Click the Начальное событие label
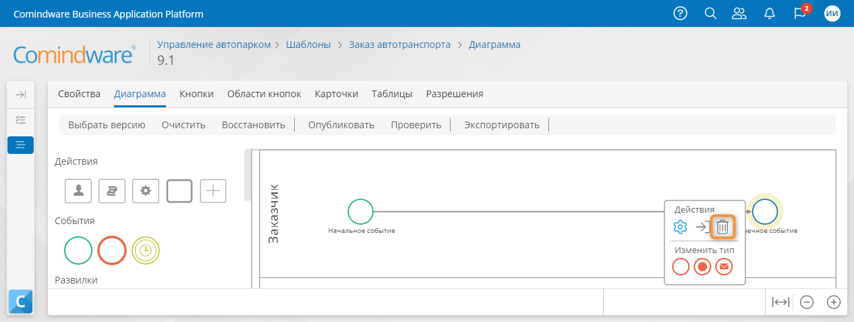 coord(362,231)
